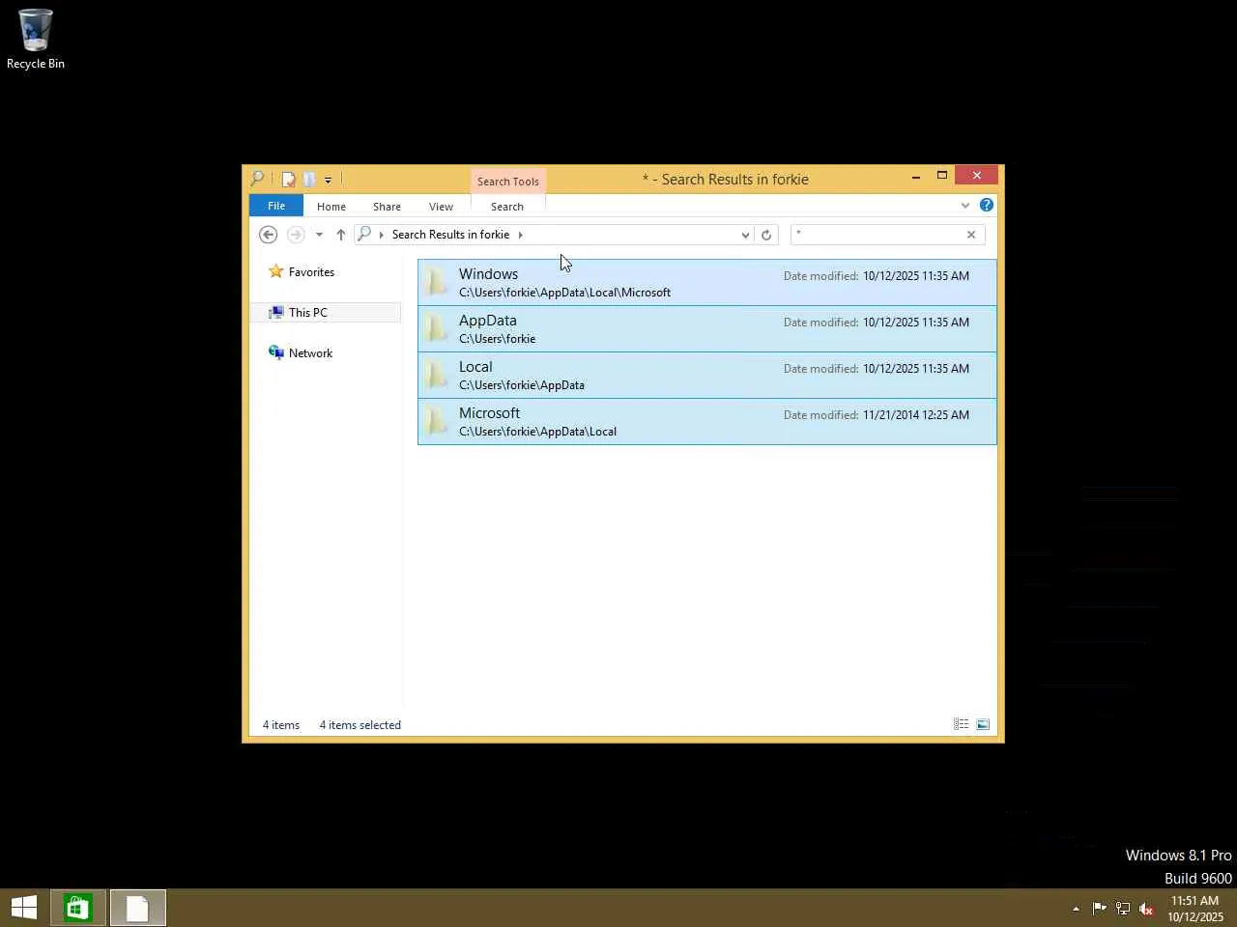Click inside the search box
This screenshot has width=1237, height=927.
tap(877, 235)
